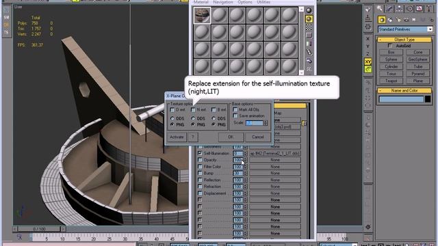Select DDS under D ext
The height and width of the screenshot is (246, 438).
172,118
